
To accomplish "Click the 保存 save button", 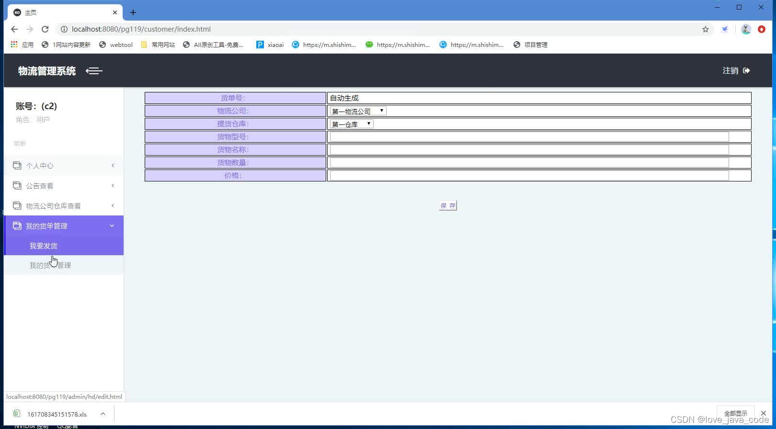I will tap(448, 205).
